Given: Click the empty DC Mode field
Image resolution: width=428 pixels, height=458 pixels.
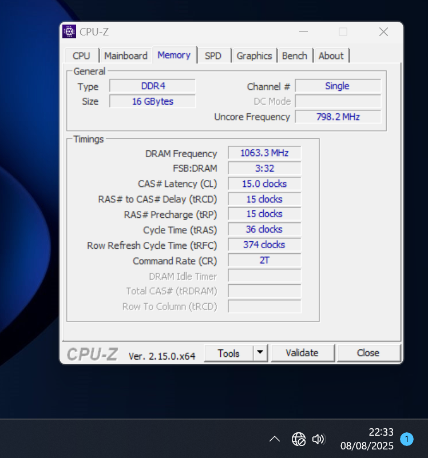Looking at the screenshot, I should 338,101.
